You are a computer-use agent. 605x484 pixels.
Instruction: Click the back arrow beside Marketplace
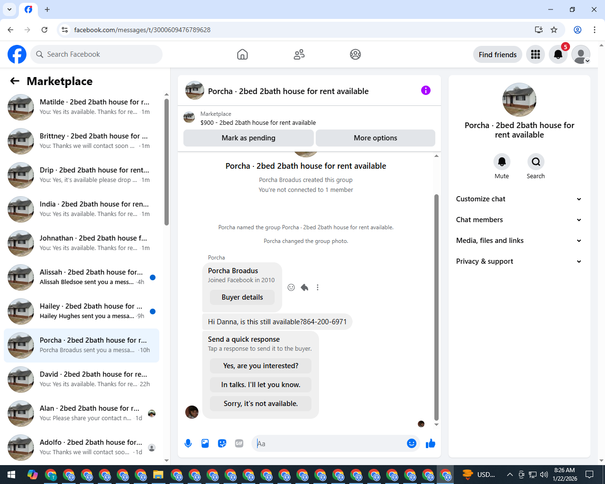point(15,81)
